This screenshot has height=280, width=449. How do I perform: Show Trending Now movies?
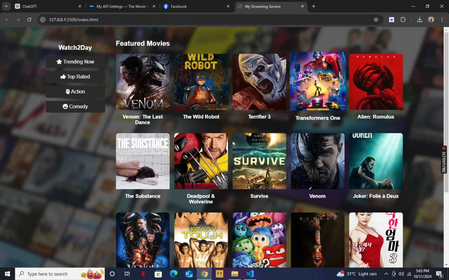coord(75,62)
